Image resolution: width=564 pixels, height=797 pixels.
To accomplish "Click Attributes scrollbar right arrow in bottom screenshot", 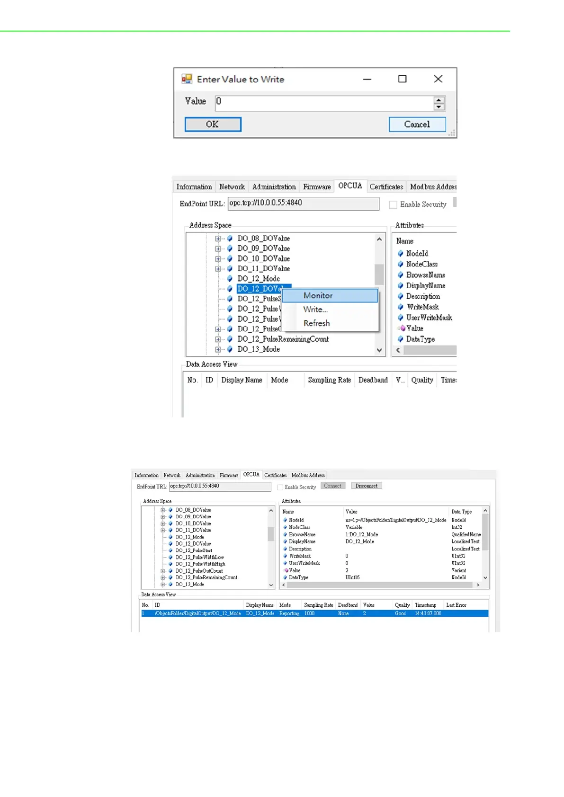I will point(478,585).
